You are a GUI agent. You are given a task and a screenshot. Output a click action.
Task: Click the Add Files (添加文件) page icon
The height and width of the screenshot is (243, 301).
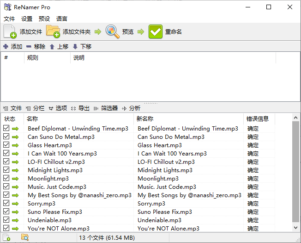pyautogui.click(x=10, y=31)
